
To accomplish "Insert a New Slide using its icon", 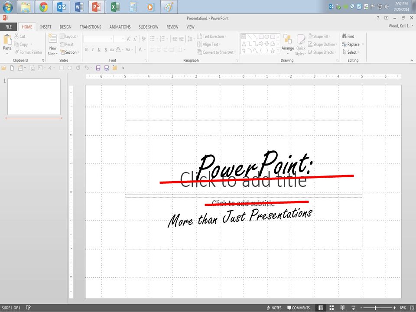I will [x=52, y=39].
